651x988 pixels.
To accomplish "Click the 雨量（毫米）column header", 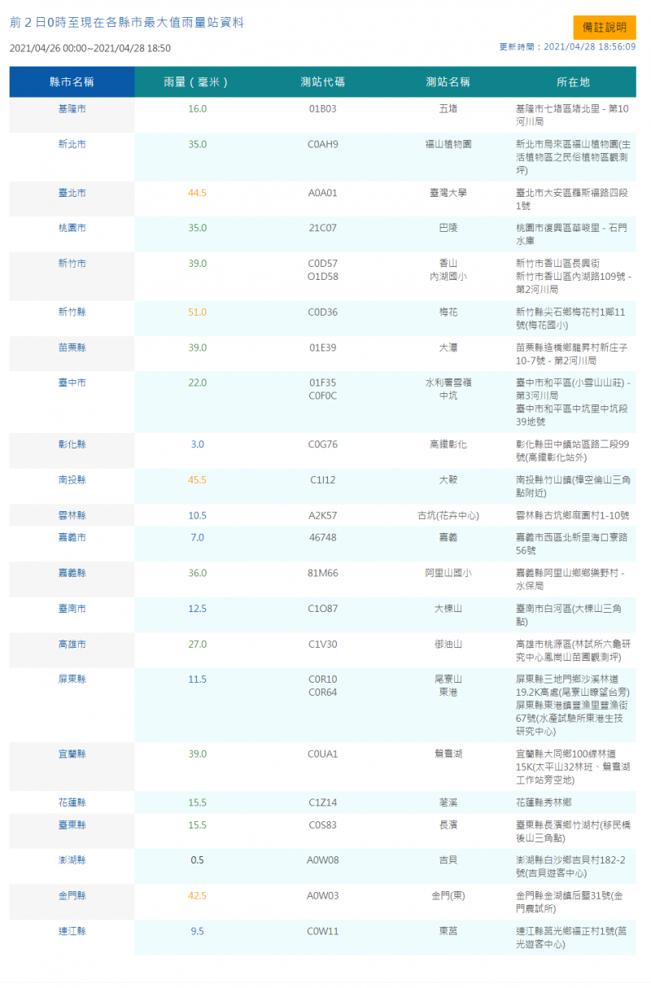I will (x=197, y=82).
